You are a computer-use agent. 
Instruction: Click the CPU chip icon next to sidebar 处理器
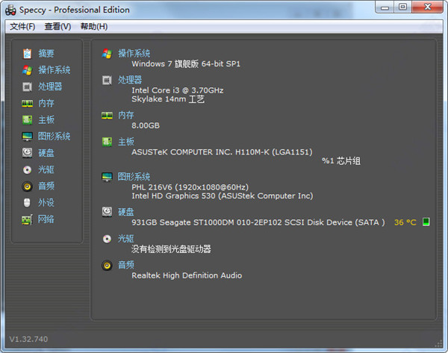click(x=27, y=87)
